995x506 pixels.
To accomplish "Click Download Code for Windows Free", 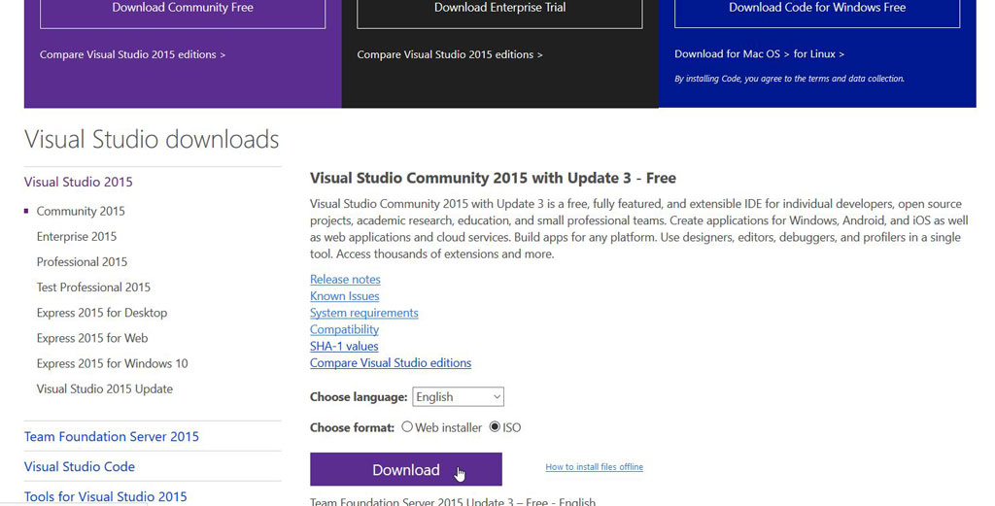I will point(816,12).
